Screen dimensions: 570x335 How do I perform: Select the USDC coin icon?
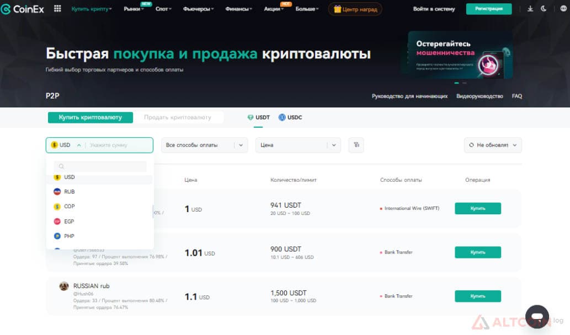[282, 117]
